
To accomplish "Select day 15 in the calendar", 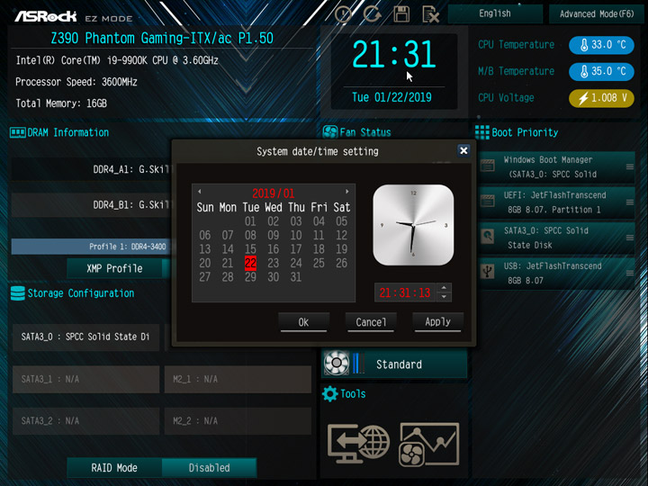I will 250,249.
